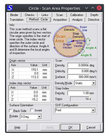Click the greyed Apply button

(50, 127)
